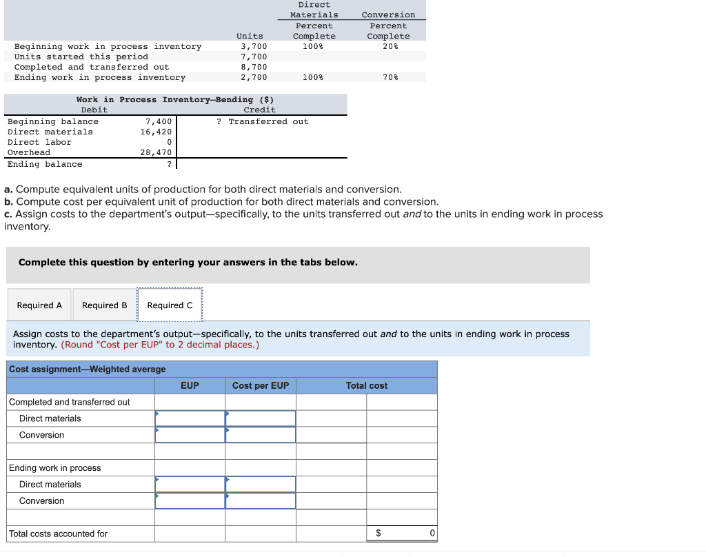Click the Cost per EUP field for transferred out Conversion

(x=260, y=434)
